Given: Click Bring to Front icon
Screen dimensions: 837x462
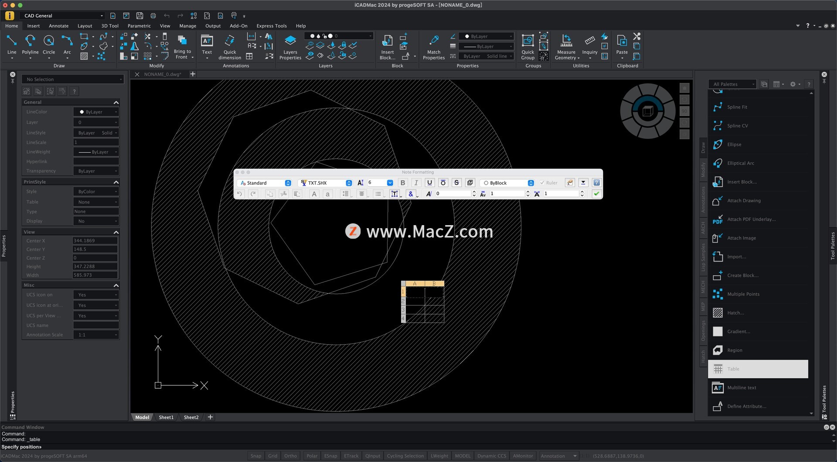Looking at the screenshot, I should click(x=182, y=41).
